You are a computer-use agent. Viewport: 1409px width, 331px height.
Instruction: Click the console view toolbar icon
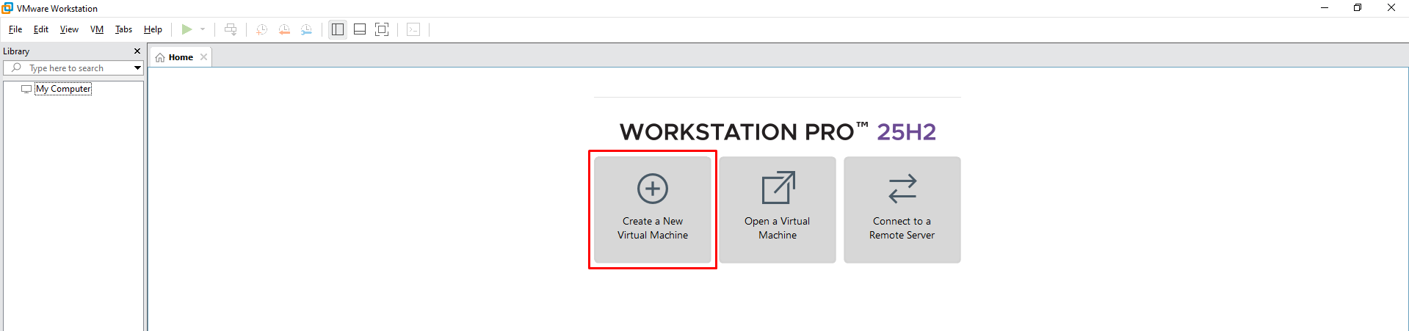(x=413, y=29)
